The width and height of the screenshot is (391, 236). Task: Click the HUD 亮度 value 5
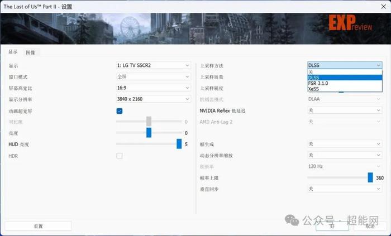click(x=186, y=144)
